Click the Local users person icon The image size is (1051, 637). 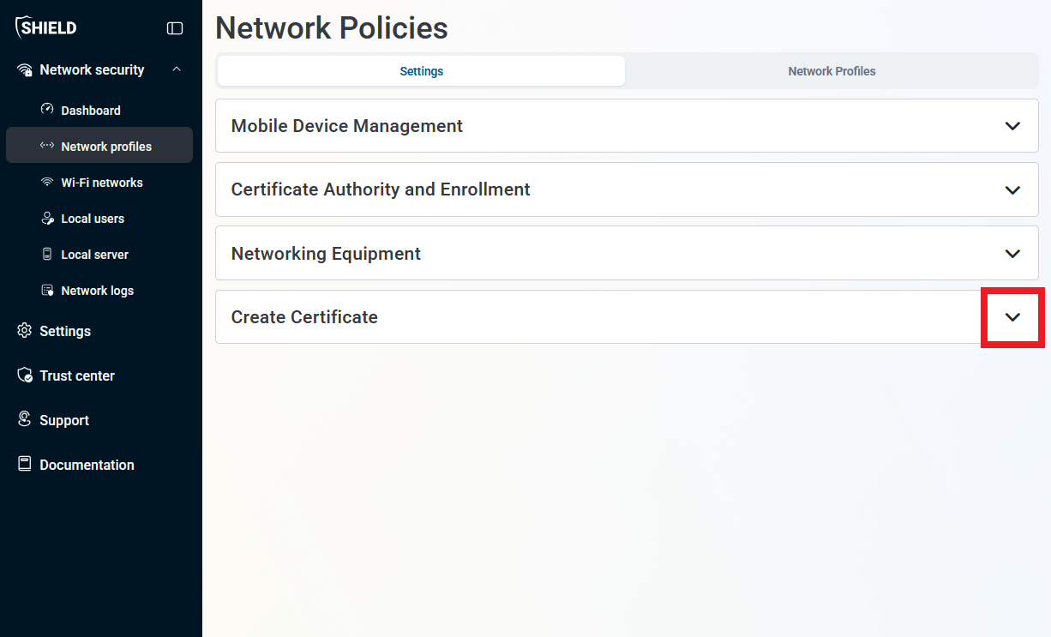pyautogui.click(x=47, y=218)
